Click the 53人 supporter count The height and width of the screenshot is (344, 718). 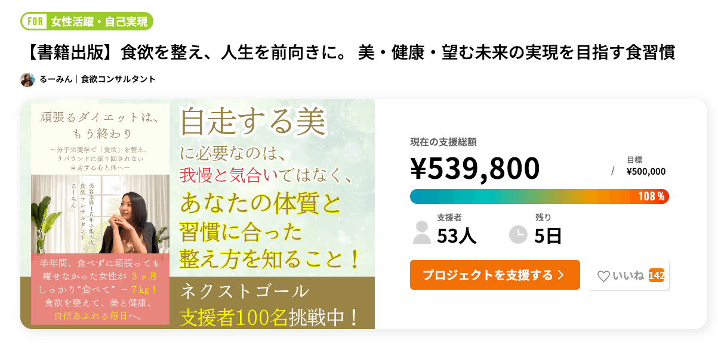(457, 236)
